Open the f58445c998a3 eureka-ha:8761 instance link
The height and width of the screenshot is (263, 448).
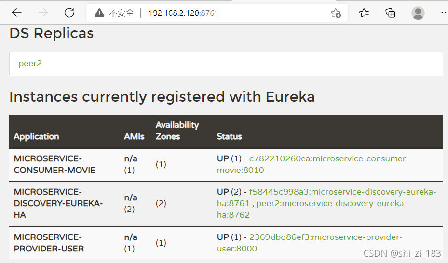(x=326, y=197)
